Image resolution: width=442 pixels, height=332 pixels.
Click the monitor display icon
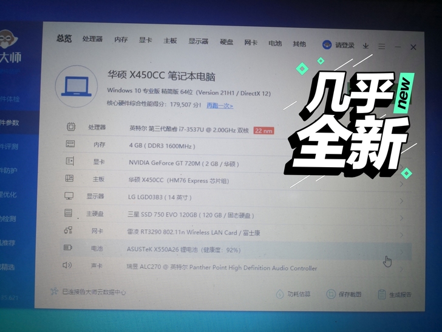[69, 196]
